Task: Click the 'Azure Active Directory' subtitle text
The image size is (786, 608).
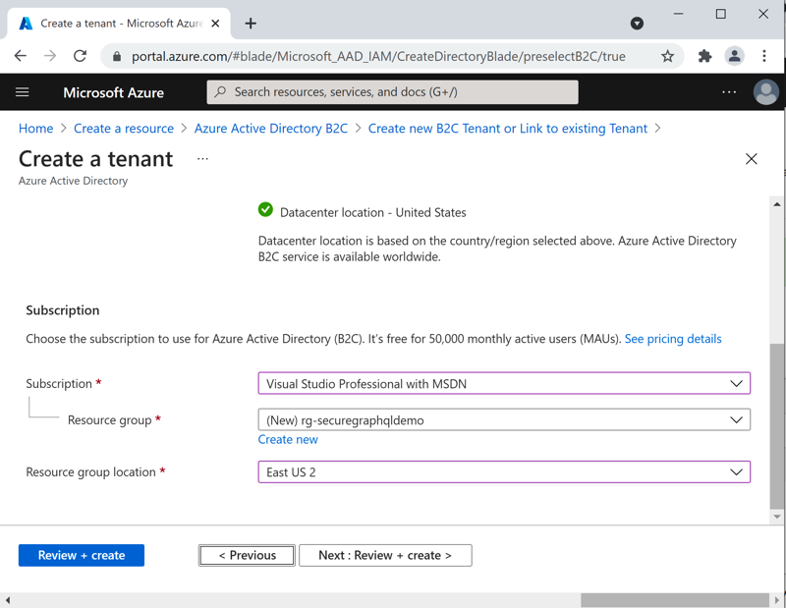Action: pos(73,181)
